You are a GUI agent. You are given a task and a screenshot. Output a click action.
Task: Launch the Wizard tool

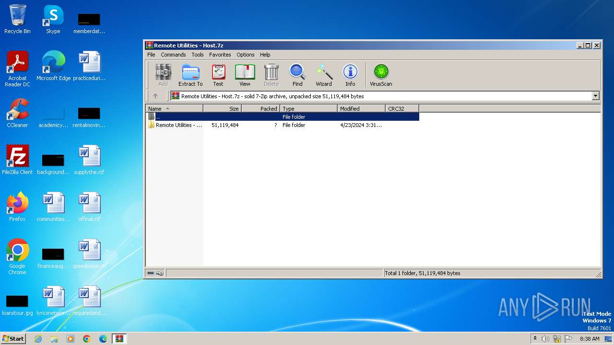coord(324,75)
